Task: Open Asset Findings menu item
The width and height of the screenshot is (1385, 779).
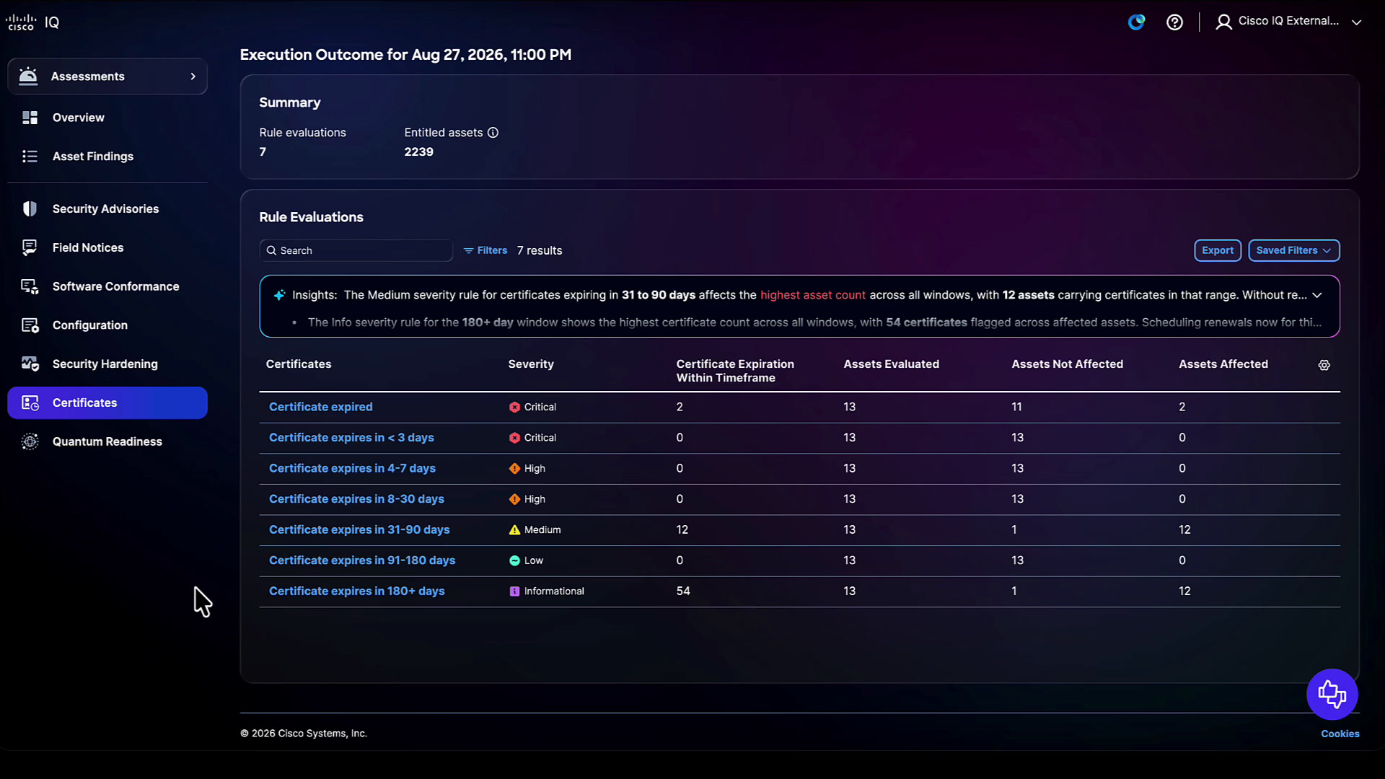Action: coord(93,157)
